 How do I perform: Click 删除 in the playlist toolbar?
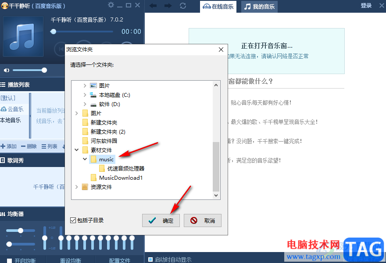[x=29, y=146]
